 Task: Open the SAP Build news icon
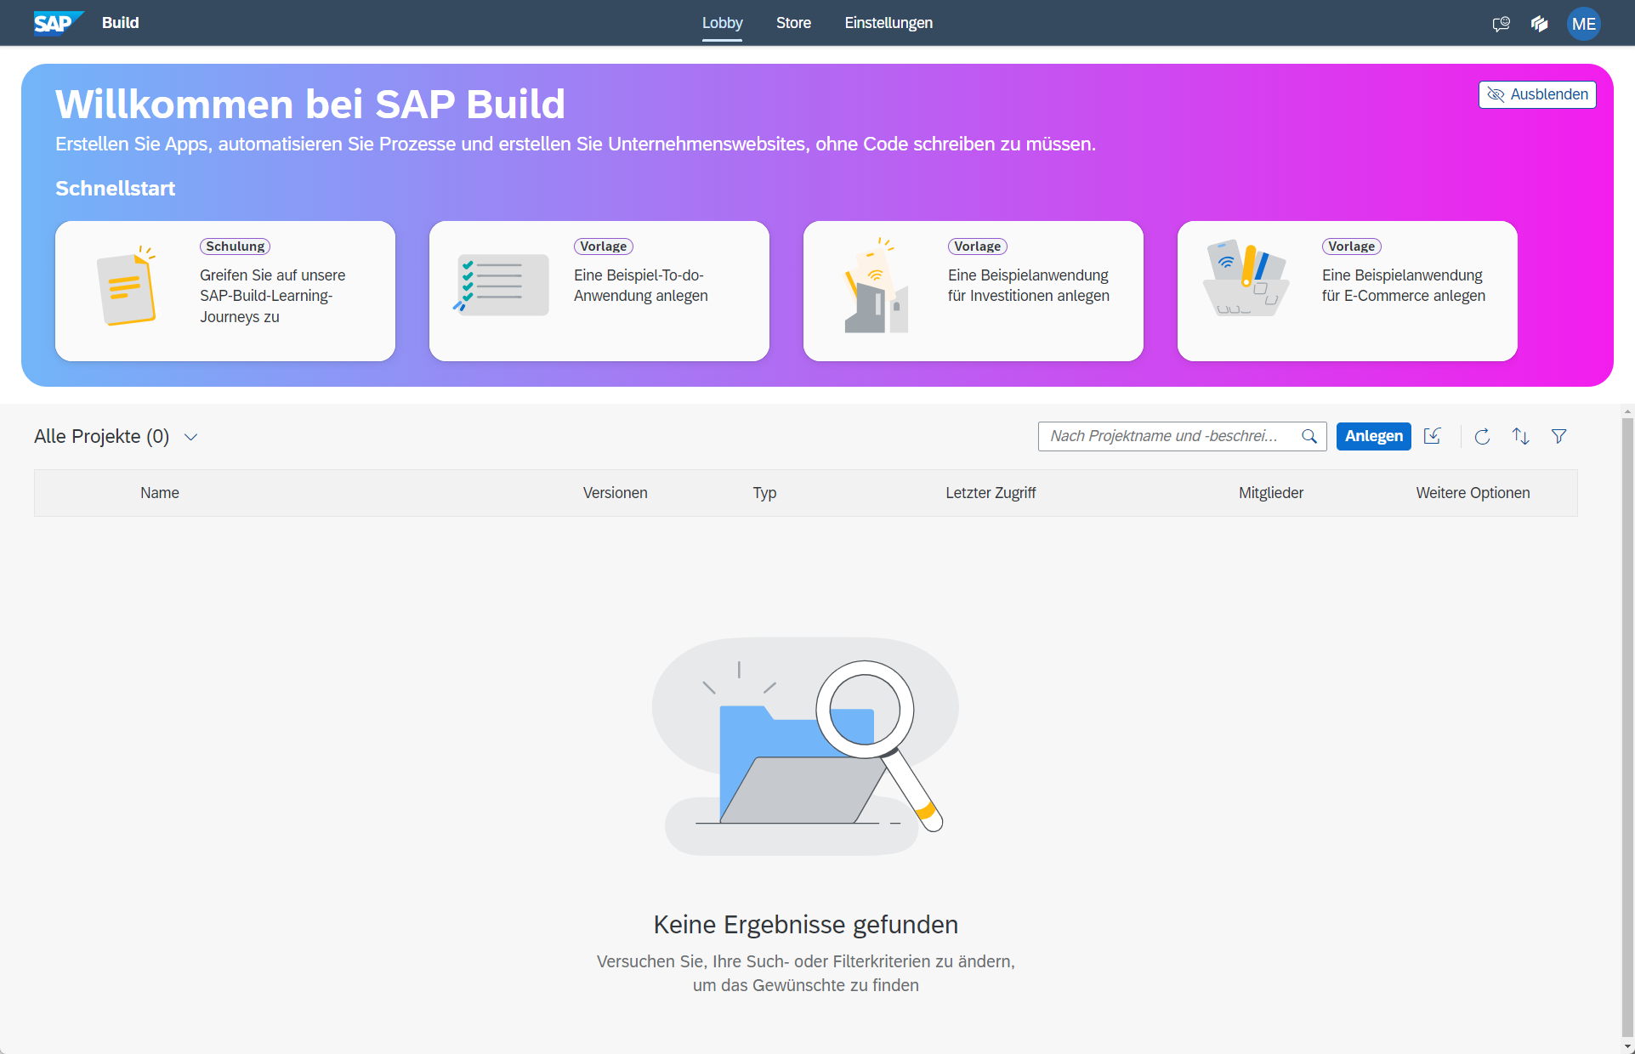click(x=1540, y=24)
